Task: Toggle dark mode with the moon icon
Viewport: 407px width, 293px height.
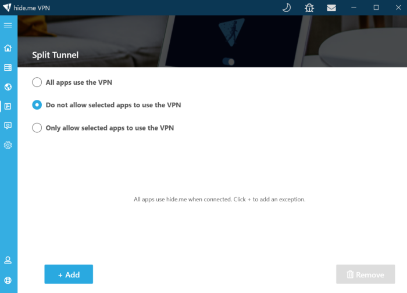Action: (287, 8)
